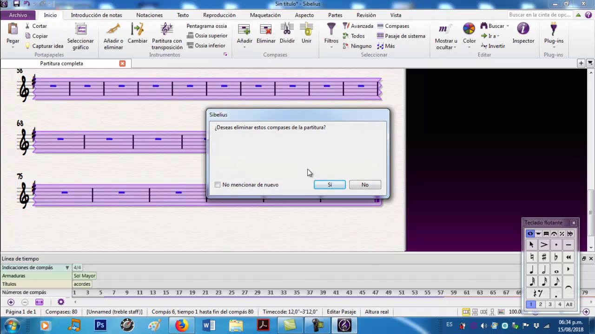Image resolution: width=595 pixels, height=334 pixels.
Task: Click the keypad rest button
Action: [x=538, y=294]
